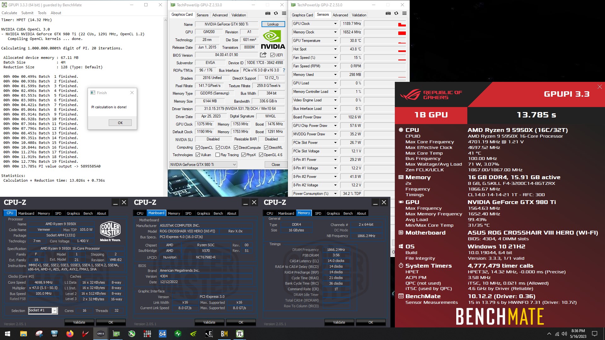Toggle the PhysX checkbox
The width and height of the screenshot is (605, 340).
click(243, 155)
